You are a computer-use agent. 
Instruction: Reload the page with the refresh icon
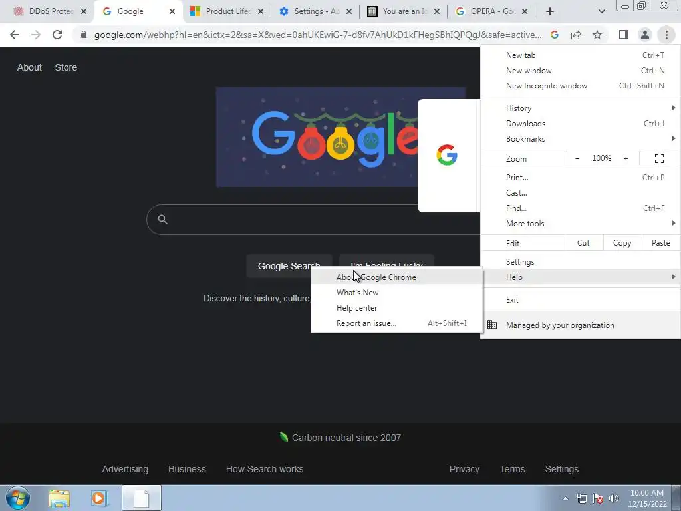[57, 35]
